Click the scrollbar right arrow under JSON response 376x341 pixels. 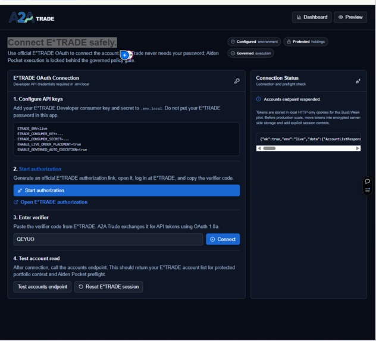358,148
